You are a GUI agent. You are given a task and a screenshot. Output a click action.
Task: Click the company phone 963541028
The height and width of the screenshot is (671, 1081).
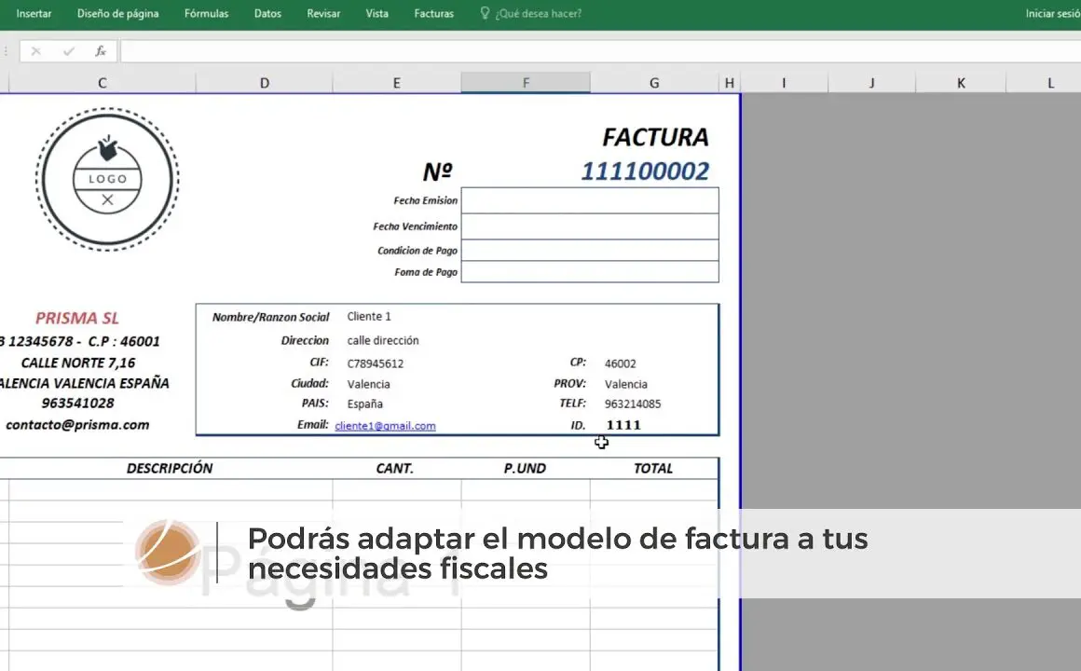(x=78, y=403)
